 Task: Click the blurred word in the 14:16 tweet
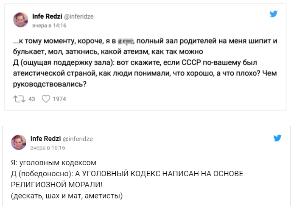[125, 41]
